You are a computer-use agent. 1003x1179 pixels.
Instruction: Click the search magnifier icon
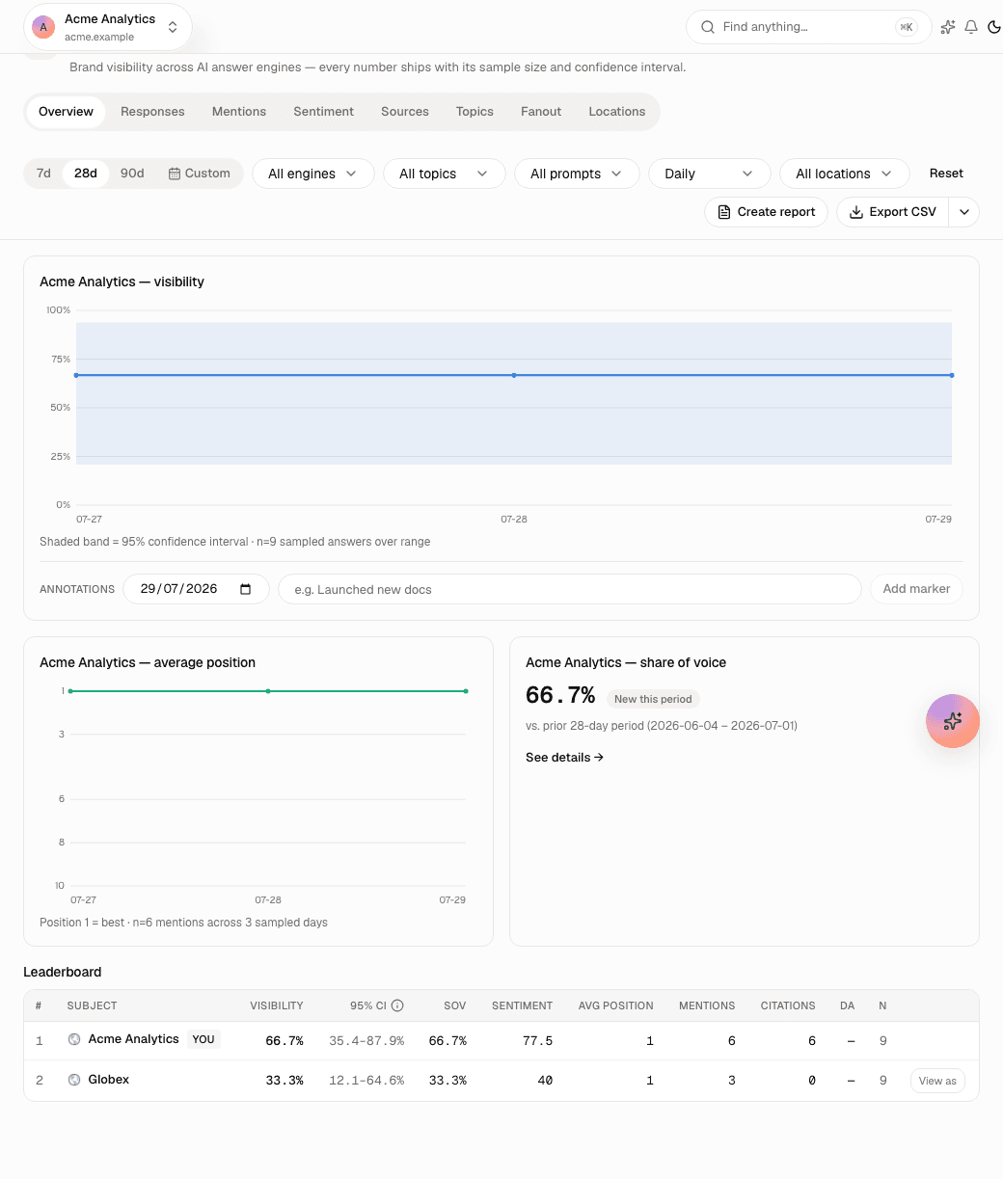coord(708,27)
